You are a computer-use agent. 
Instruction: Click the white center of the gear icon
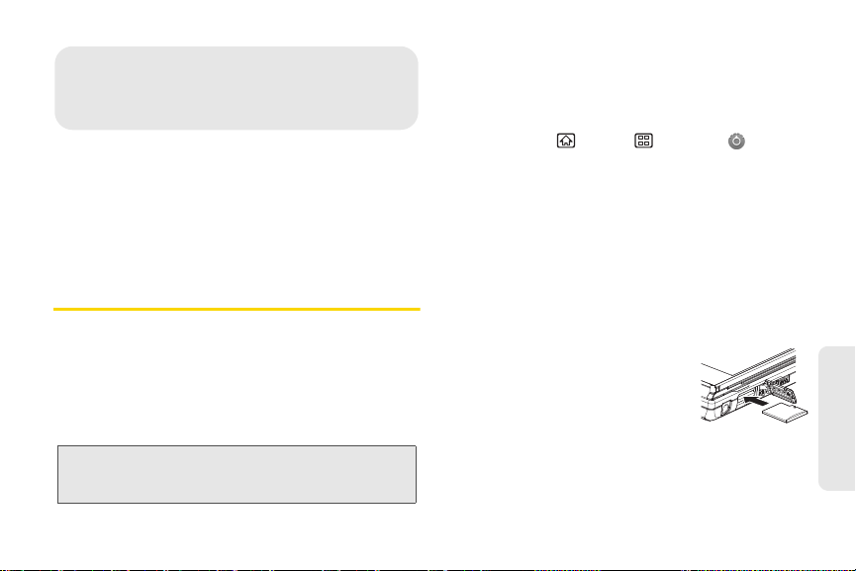(736, 142)
